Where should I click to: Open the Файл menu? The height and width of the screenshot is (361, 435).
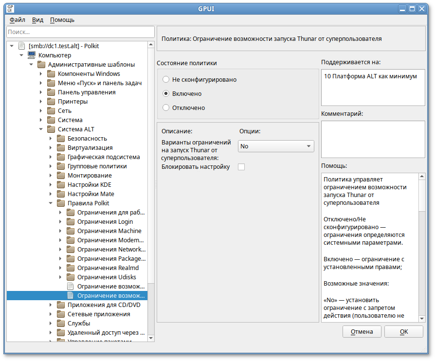(x=17, y=20)
